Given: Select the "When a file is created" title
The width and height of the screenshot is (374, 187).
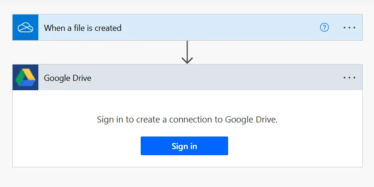Looking at the screenshot, I should [83, 28].
